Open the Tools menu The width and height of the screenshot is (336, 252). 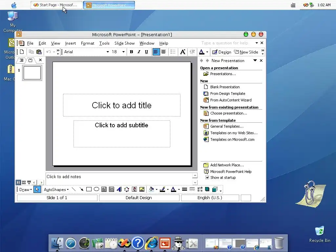coord(104,43)
